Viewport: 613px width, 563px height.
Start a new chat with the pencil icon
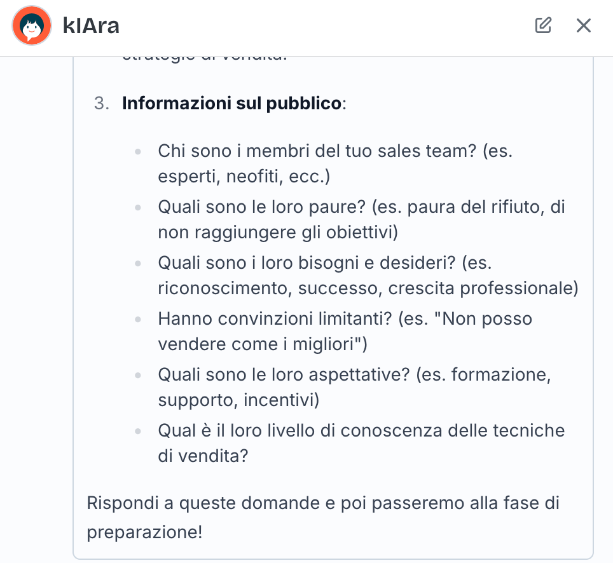point(543,25)
